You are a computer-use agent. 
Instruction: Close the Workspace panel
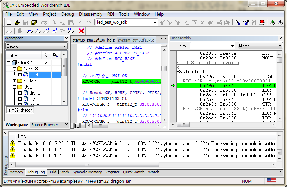point(67,38)
